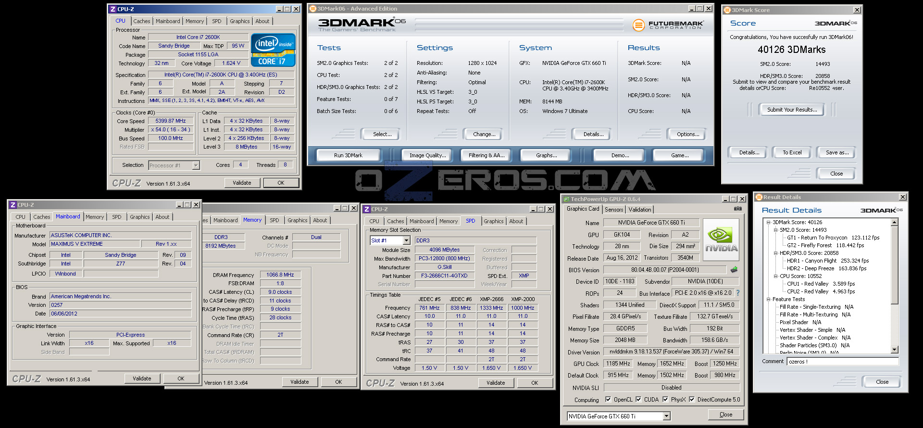Click the Futuremark Corporation logo
This screenshot has height=428, width=923.
(x=668, y=25)
